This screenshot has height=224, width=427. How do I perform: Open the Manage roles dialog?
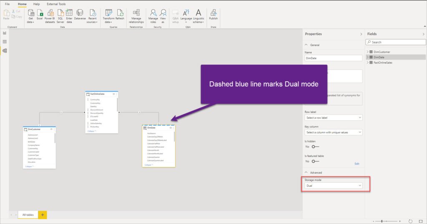click(153, 16)
